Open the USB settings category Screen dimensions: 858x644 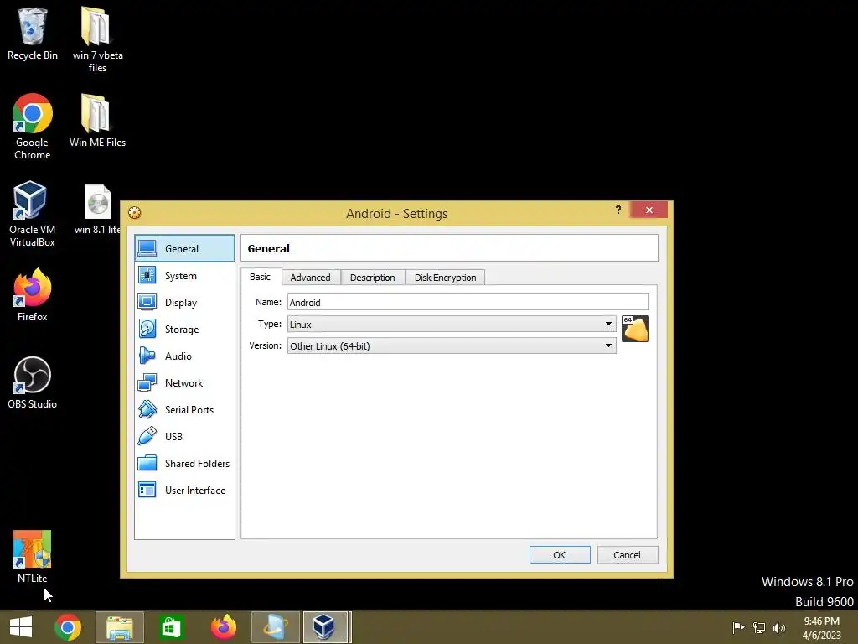coord(184,436)
